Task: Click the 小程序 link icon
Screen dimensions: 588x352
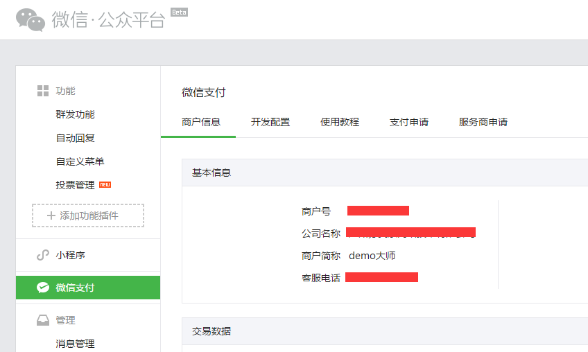Action: click(43, 255)
